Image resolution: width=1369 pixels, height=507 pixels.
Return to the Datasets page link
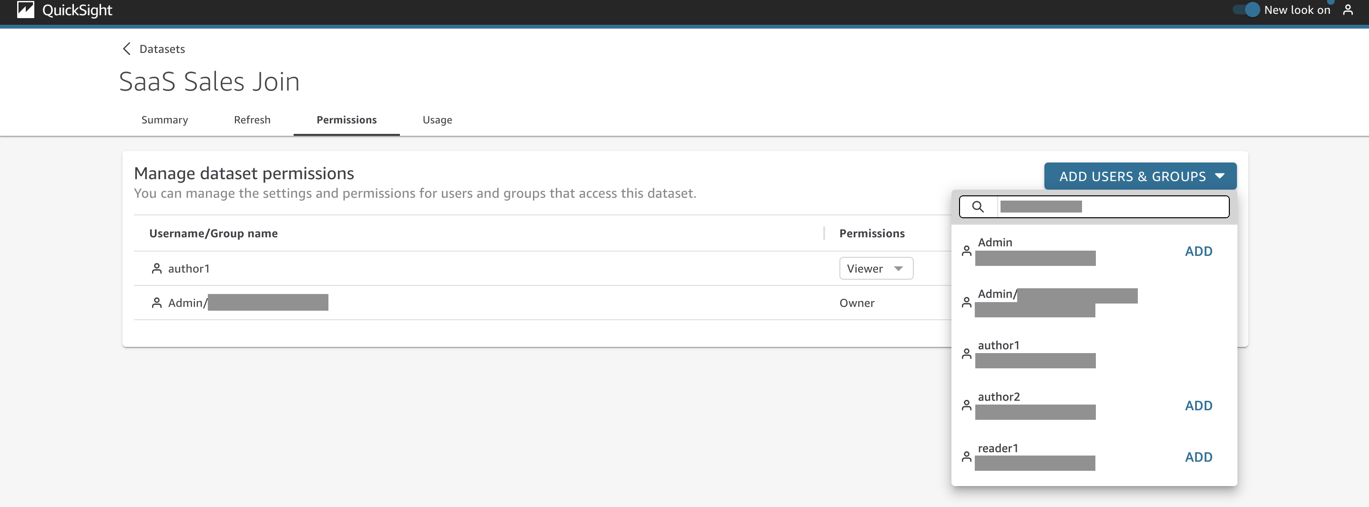pos(162,49)
